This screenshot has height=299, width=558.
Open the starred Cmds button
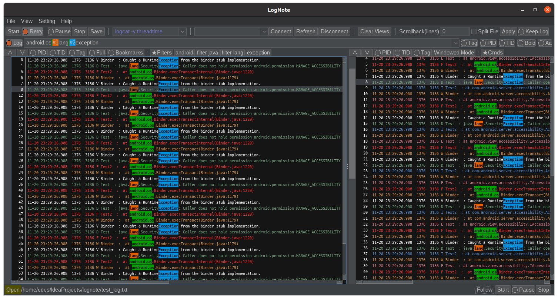pyautogui.click(x=492, y=53)
